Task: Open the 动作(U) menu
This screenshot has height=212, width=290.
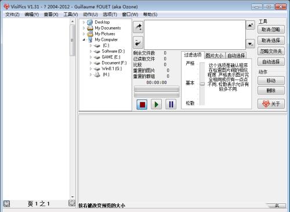Action: pos(90,15)
